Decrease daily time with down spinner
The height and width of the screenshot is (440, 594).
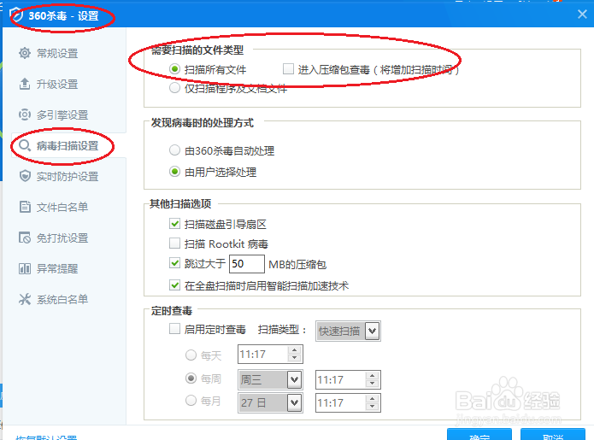(294, 358)
